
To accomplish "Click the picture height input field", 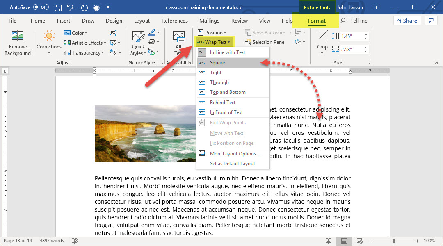I will (353, 36).
